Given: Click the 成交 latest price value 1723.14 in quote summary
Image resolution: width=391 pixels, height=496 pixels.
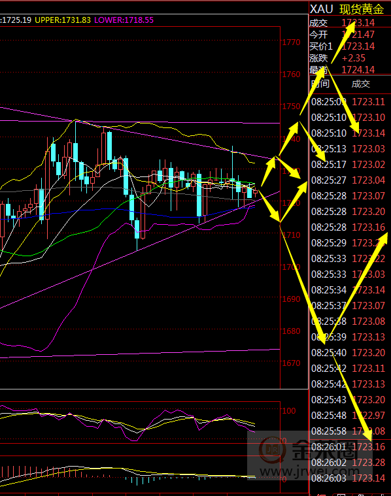Looking at the screenshot, I should (x=358, y=23).
